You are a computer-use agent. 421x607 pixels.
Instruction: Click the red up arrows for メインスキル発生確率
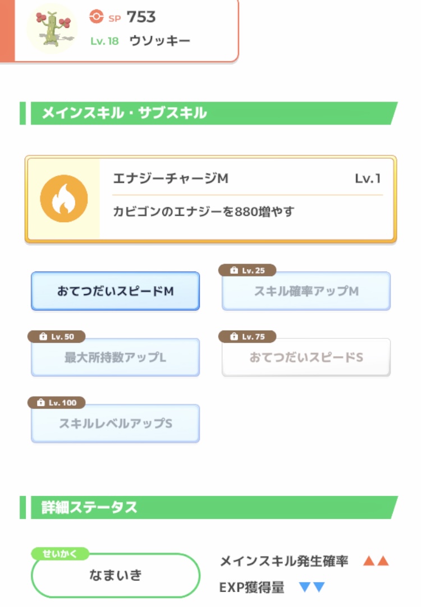tap(376, 561)
